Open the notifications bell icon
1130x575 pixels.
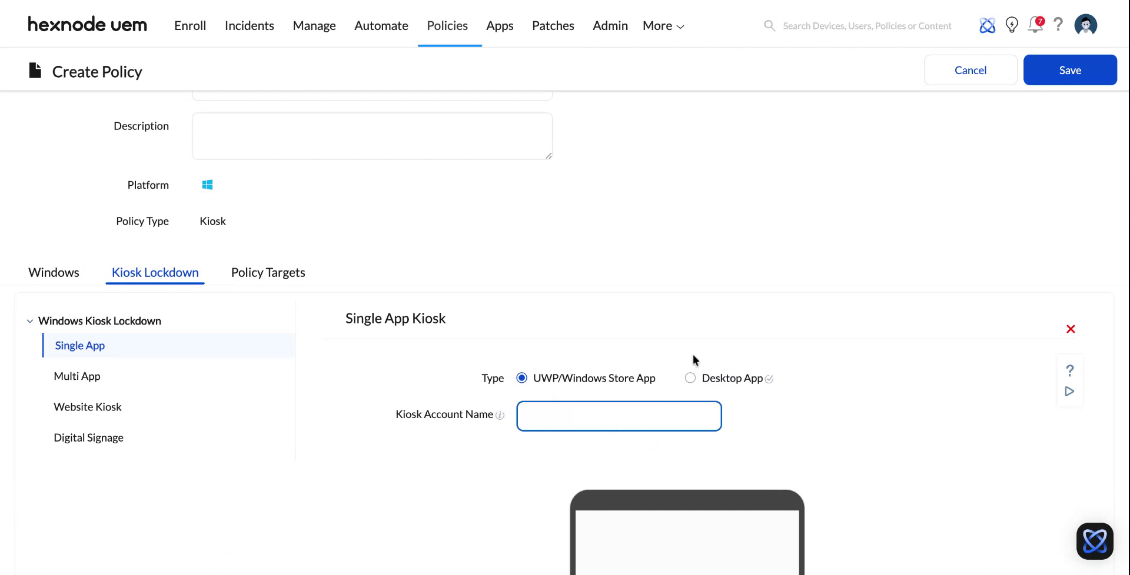tap(1035, 25)
